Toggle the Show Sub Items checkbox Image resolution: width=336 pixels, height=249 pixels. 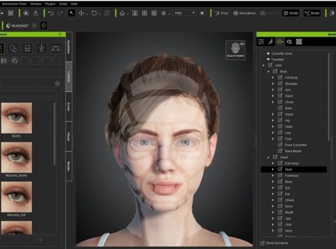tap(263, 243)
